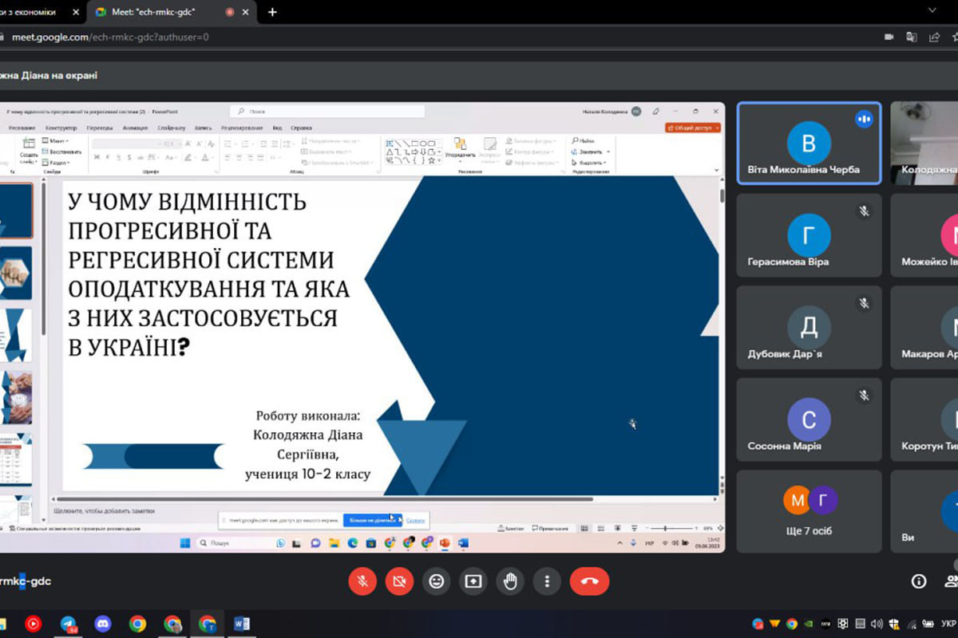958x638 pixels.
Task: Click the present screen button
Action: pos(473,581)
